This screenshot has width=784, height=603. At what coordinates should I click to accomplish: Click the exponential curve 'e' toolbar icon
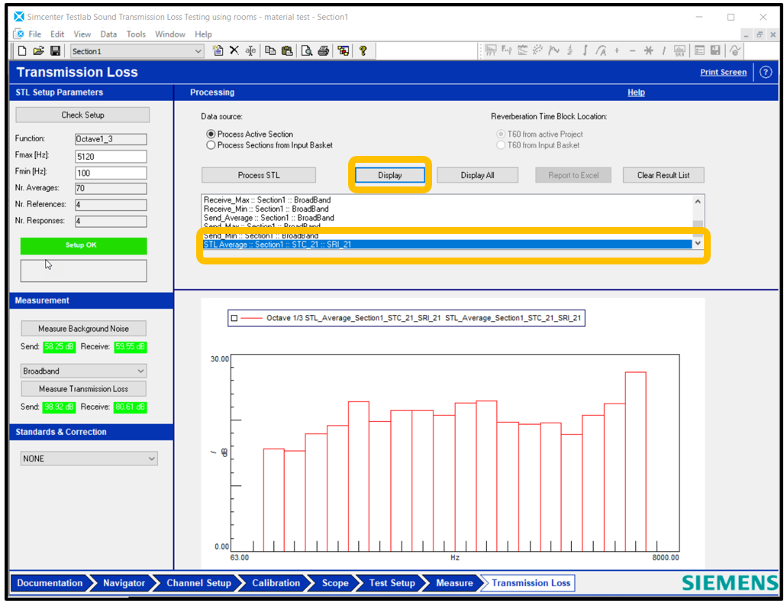pos(734,50)
